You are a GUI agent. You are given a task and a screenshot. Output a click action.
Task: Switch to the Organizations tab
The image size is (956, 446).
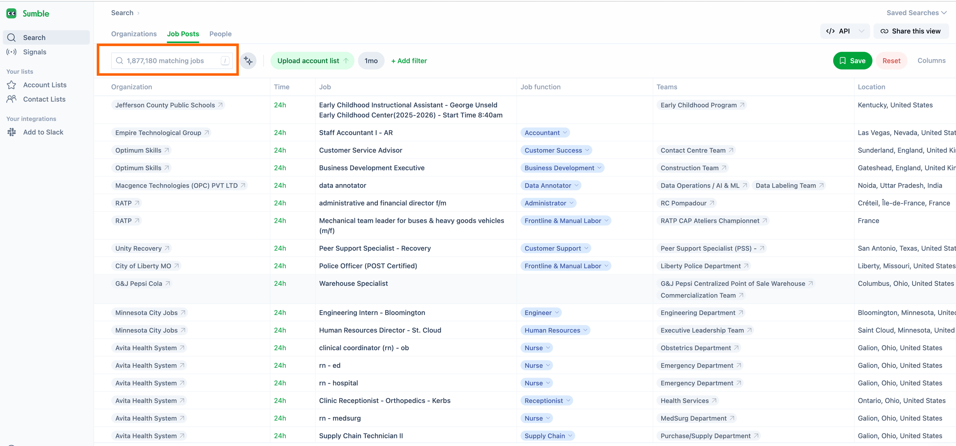(134, 34)
